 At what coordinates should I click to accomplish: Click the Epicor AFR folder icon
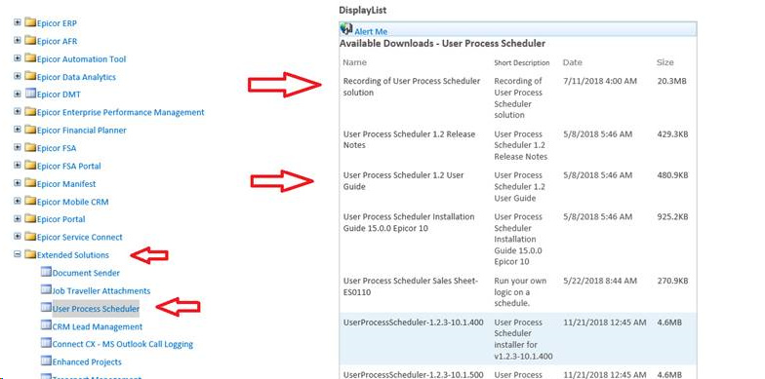[x=30, y=41]
